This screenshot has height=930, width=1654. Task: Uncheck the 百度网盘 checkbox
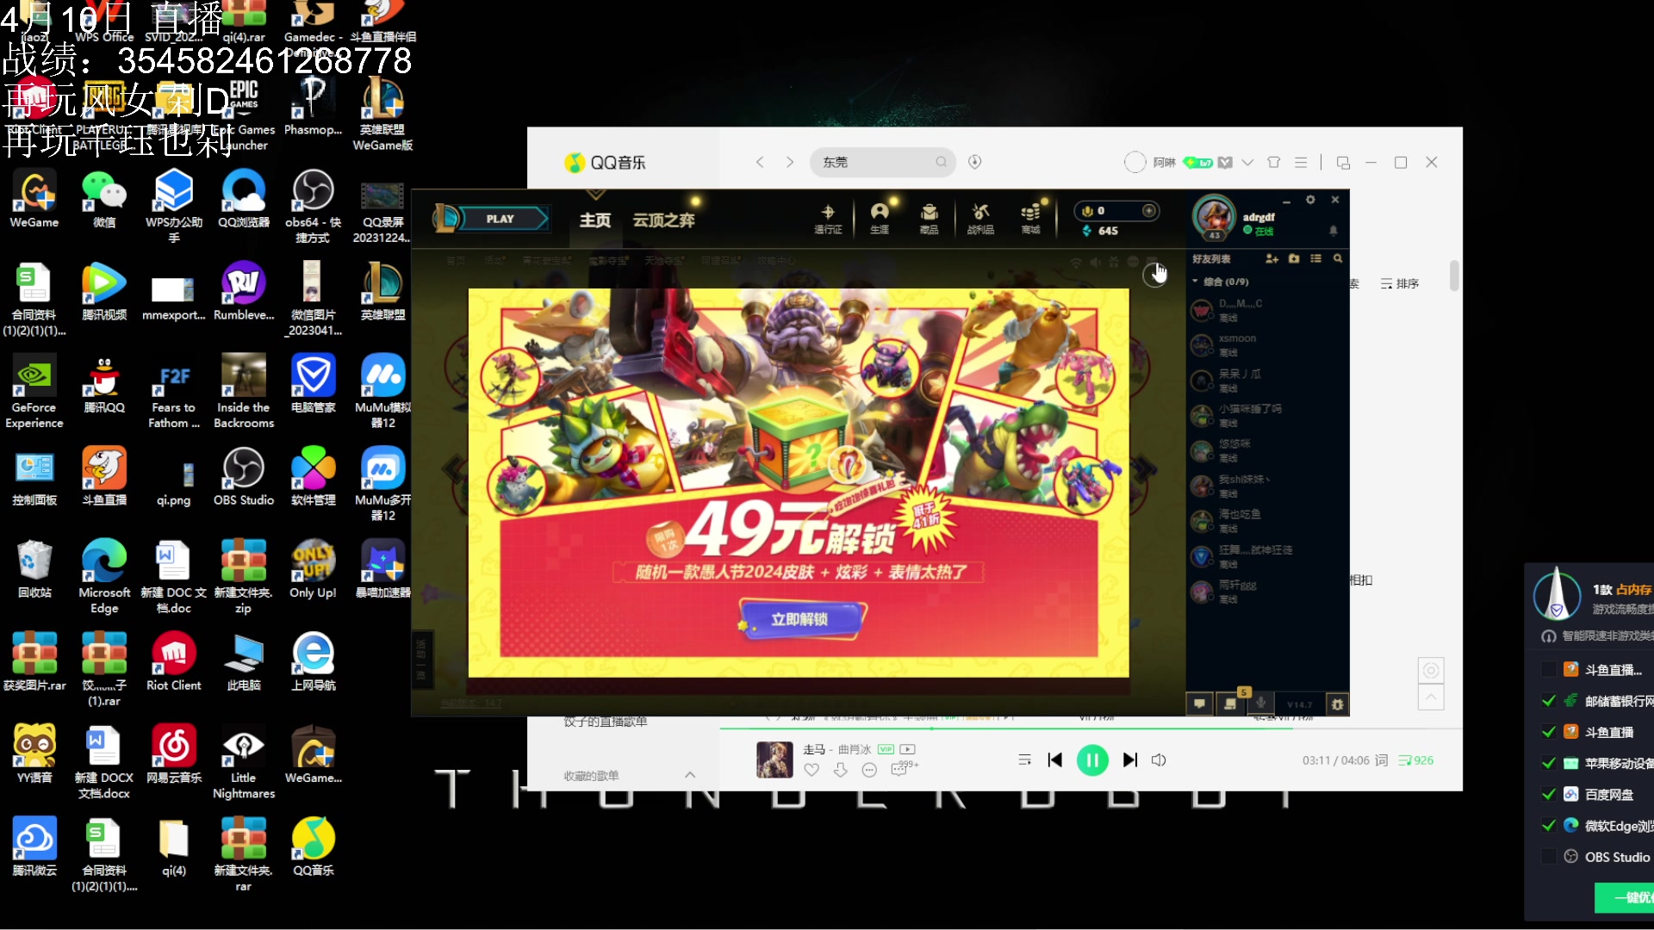[x=1548, y=794]
